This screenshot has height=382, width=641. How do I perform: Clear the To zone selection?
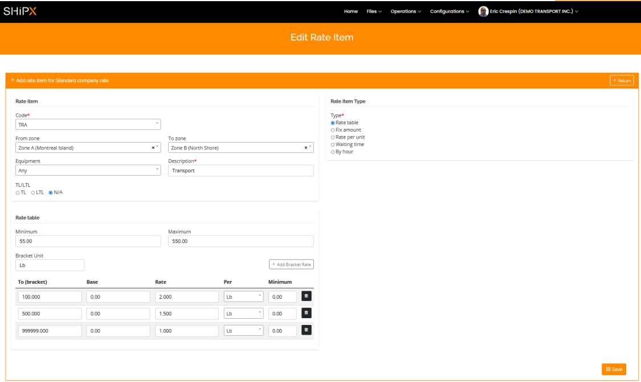click(x=305, y=148)
